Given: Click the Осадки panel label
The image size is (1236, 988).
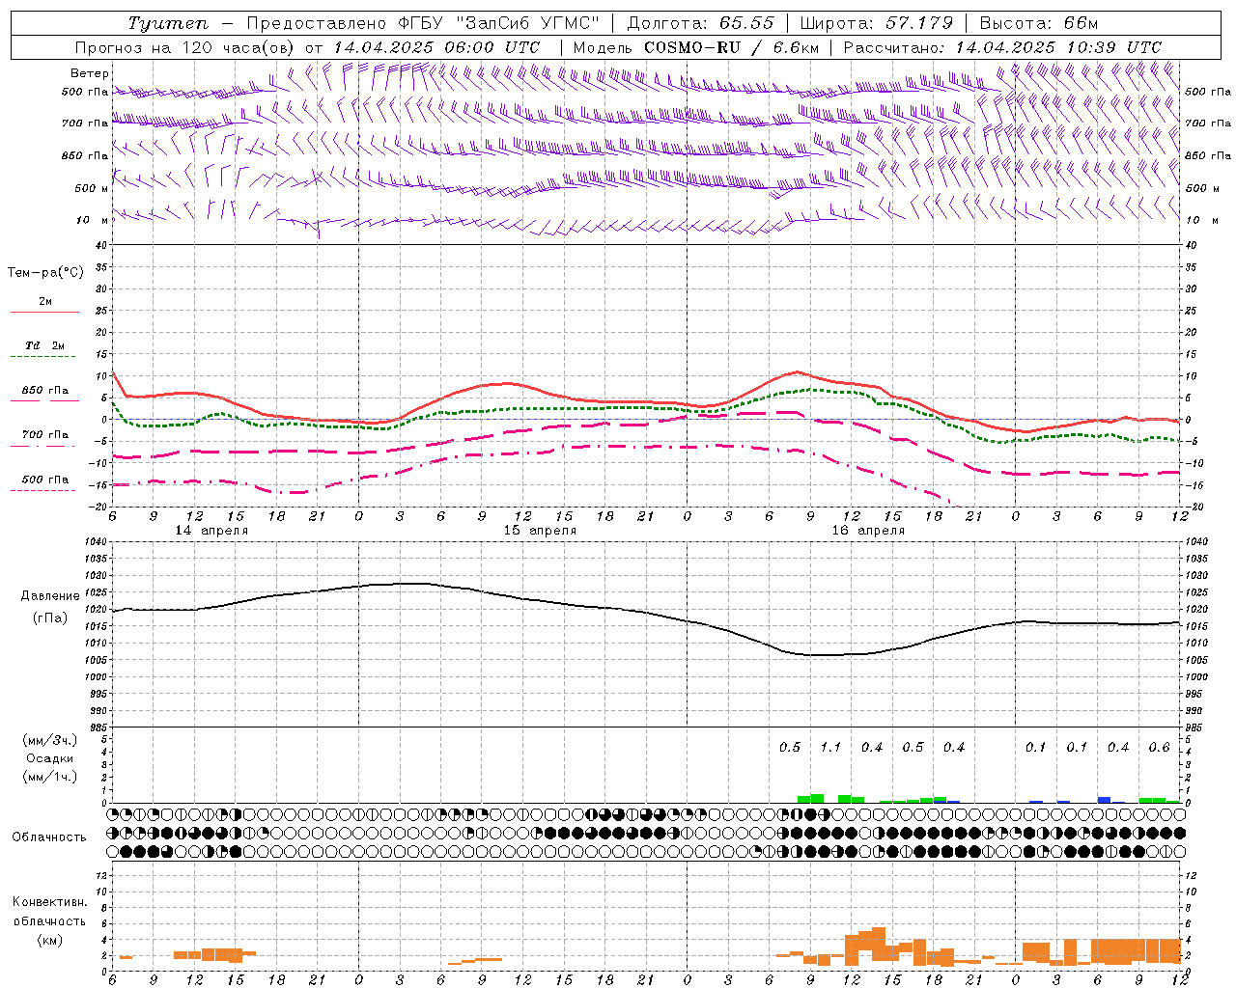Looking at the screenshot, I should [x=50, y=758].
